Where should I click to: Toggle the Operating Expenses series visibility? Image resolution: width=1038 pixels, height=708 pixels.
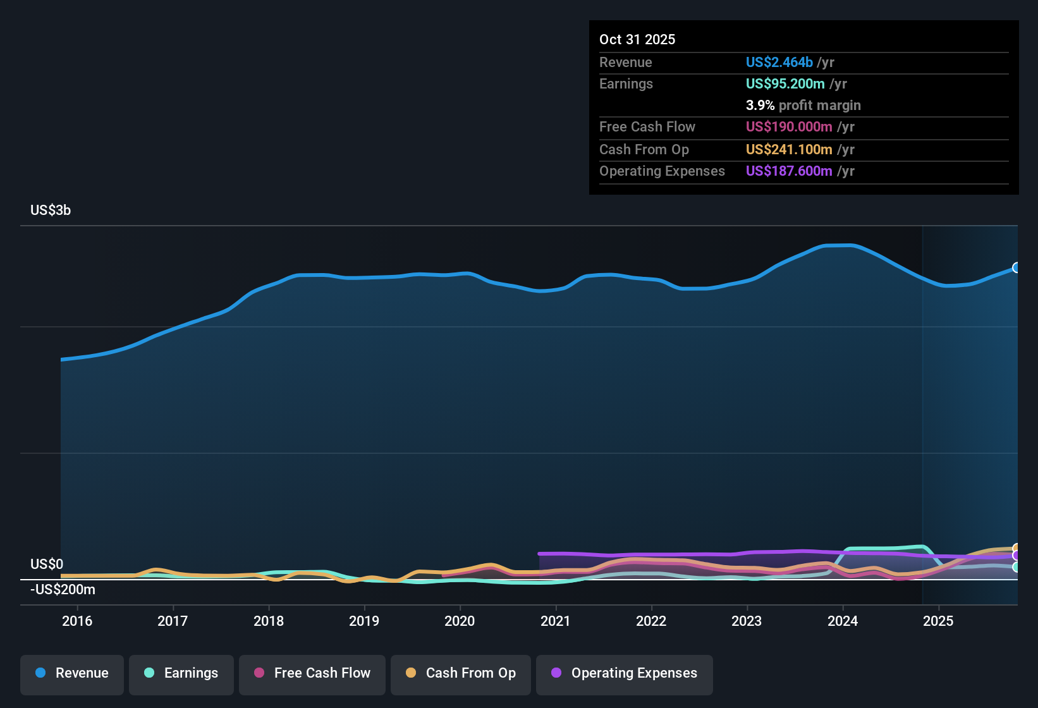coord(624,673)
